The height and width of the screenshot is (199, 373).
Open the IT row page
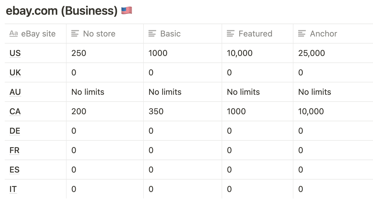point(13,189)
